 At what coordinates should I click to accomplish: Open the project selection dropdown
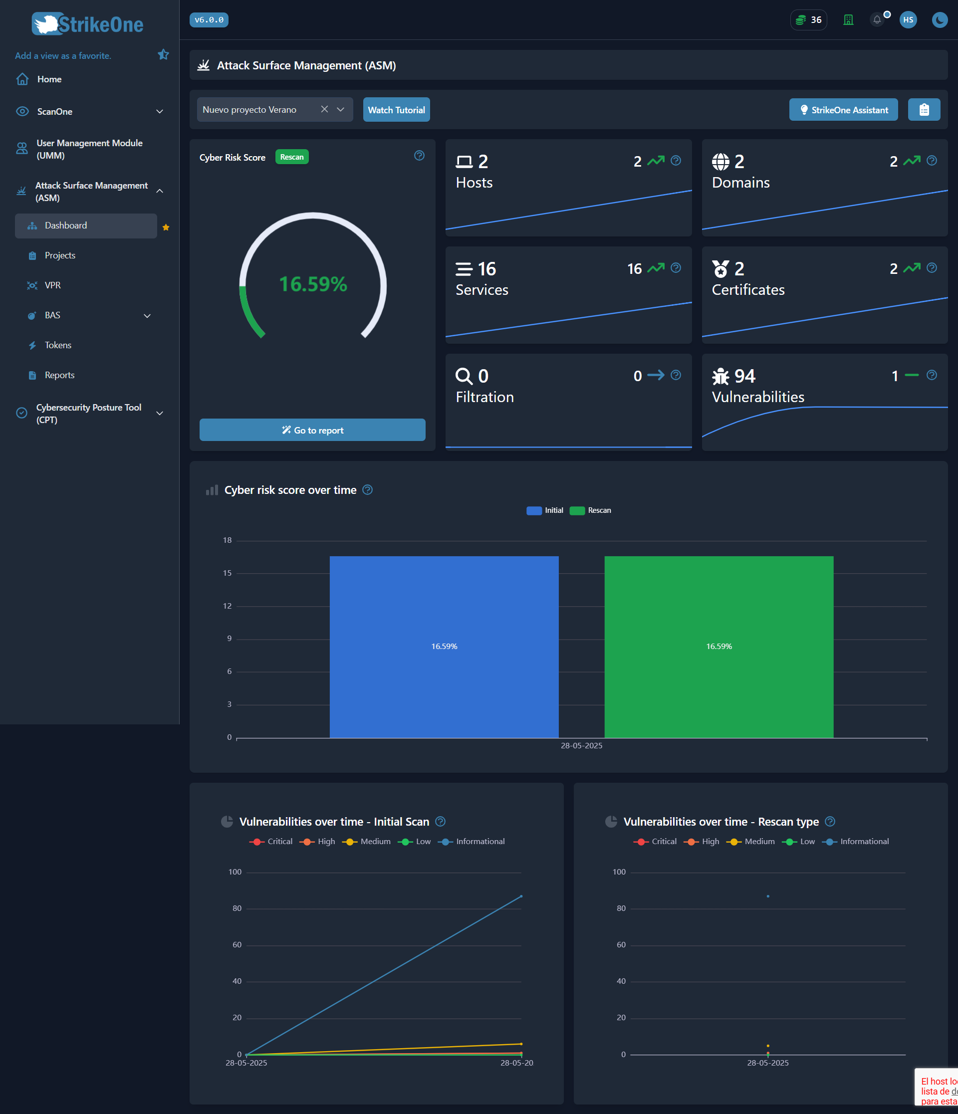[x=341, y=109]
